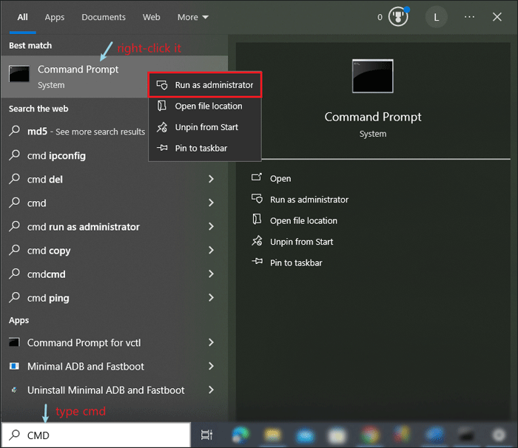This screenshot has height=448, width=518.
Task: Open the three-dot options menu
Action: pyautogui.click(x=469, y=17)
